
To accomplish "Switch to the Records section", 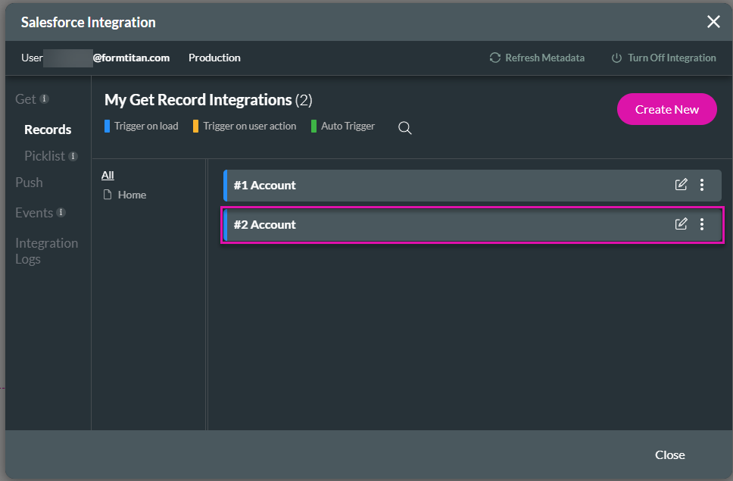I will [x=47, y=129].
